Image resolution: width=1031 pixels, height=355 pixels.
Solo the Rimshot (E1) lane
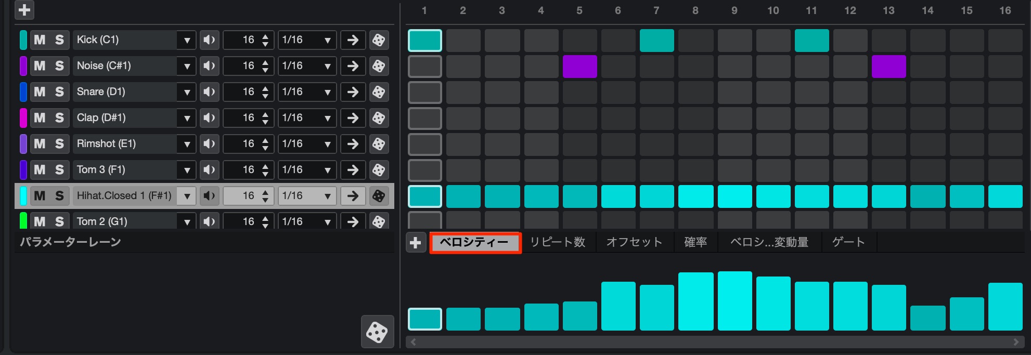[x=59, y=144]
